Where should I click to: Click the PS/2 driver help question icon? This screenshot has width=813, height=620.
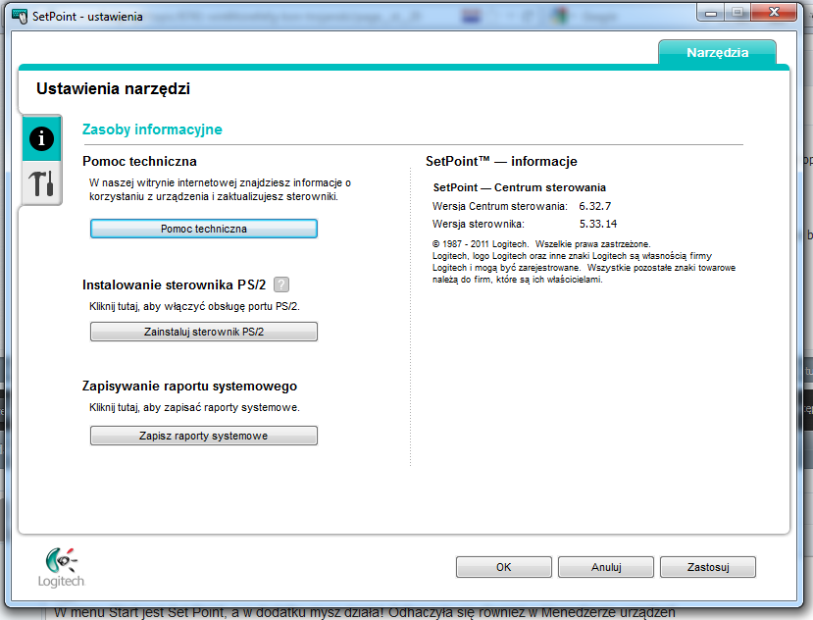coord(281,284)
